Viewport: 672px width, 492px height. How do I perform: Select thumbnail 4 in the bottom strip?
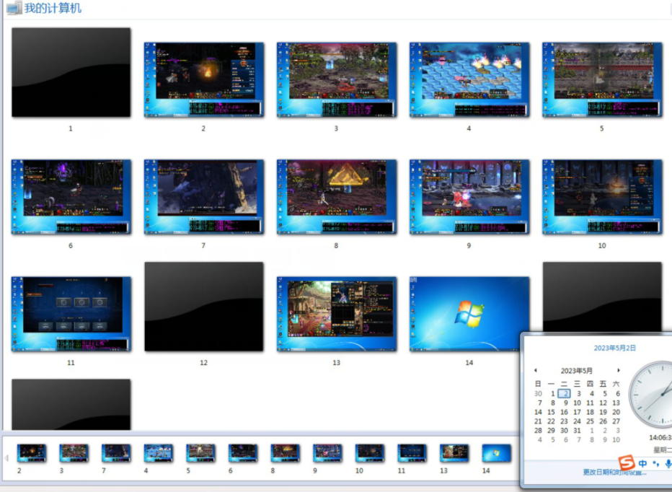click(158, 453)
